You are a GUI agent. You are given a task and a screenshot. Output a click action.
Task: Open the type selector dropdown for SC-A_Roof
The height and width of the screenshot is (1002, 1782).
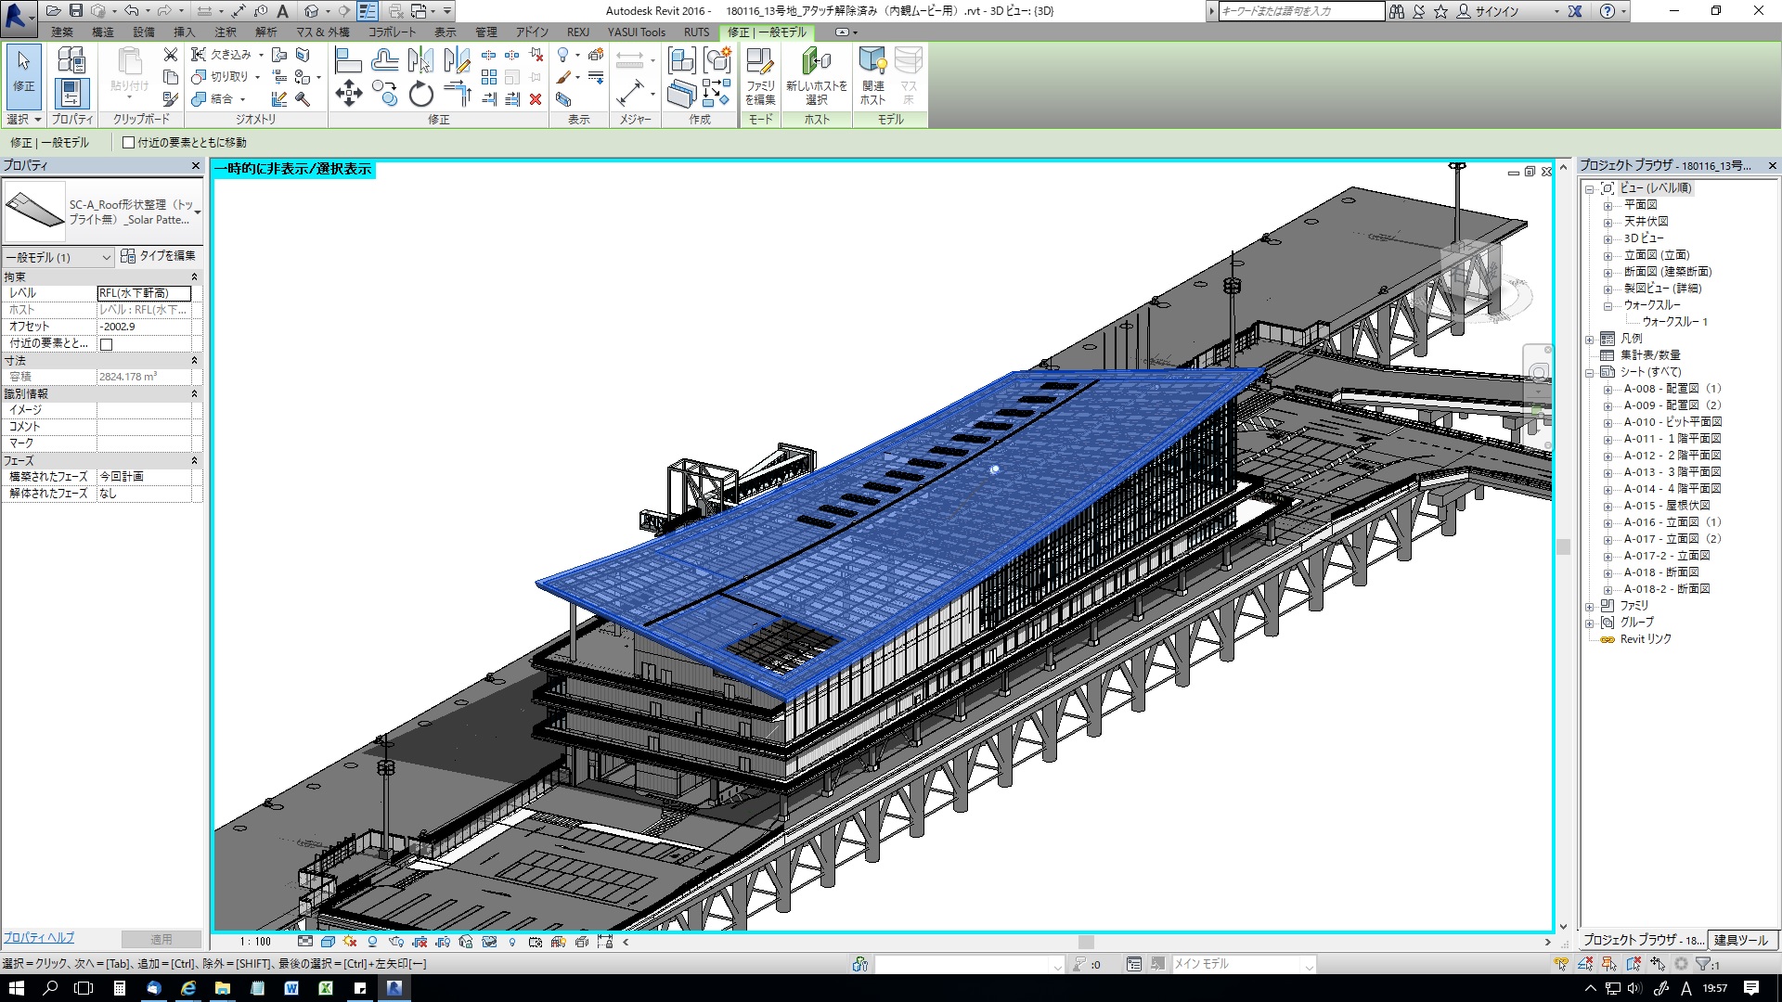click(x=197, y=212)
